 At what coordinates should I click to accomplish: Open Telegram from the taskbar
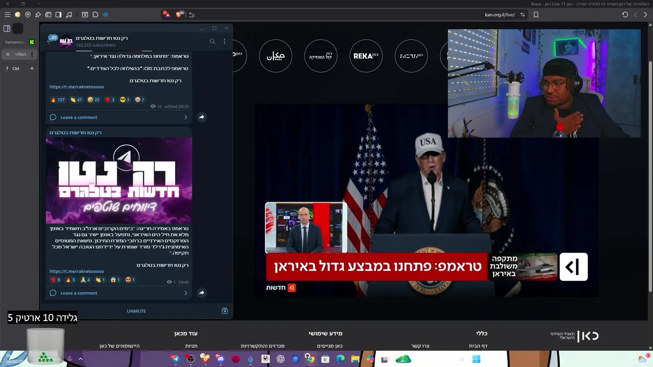click(175, 359)
